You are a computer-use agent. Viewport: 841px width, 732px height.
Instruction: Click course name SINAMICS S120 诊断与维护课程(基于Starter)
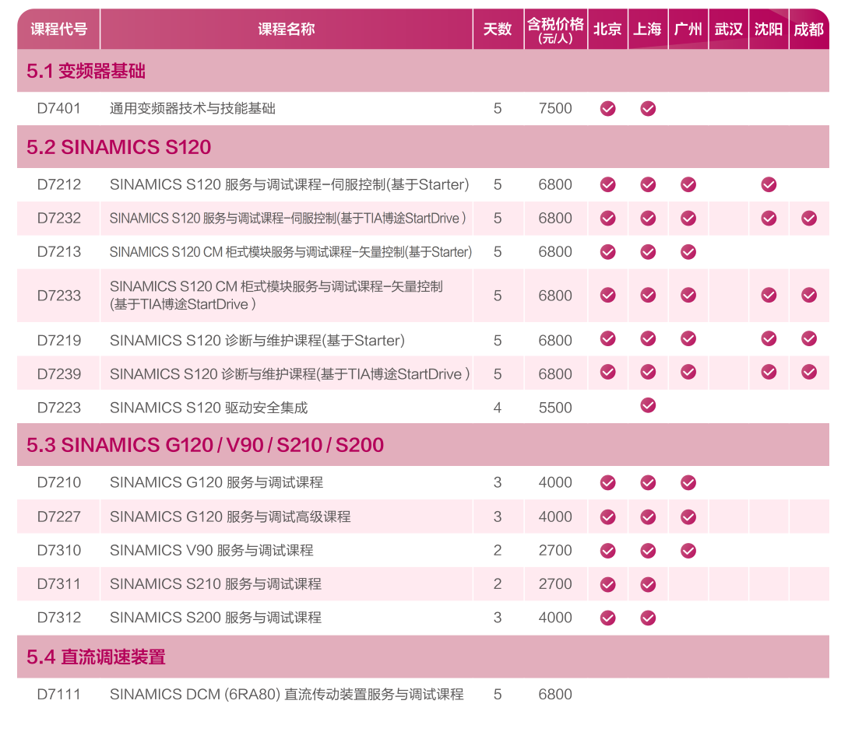(x=258, y=340)
